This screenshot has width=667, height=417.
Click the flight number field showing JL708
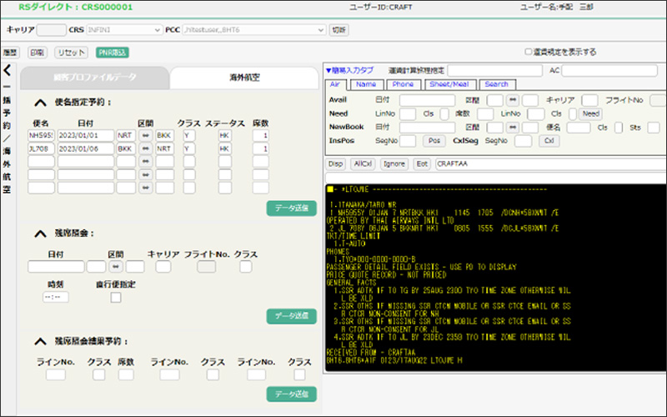click(41, 148)
